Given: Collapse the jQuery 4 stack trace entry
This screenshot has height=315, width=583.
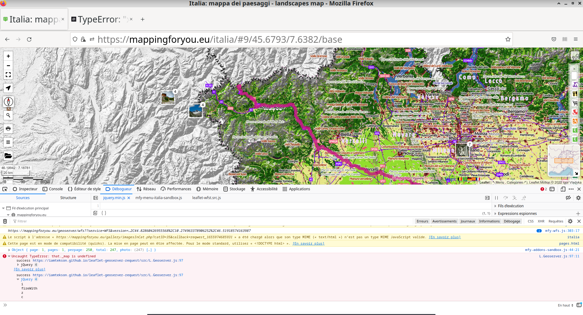Looking at the screenshot, I should 18,279.
